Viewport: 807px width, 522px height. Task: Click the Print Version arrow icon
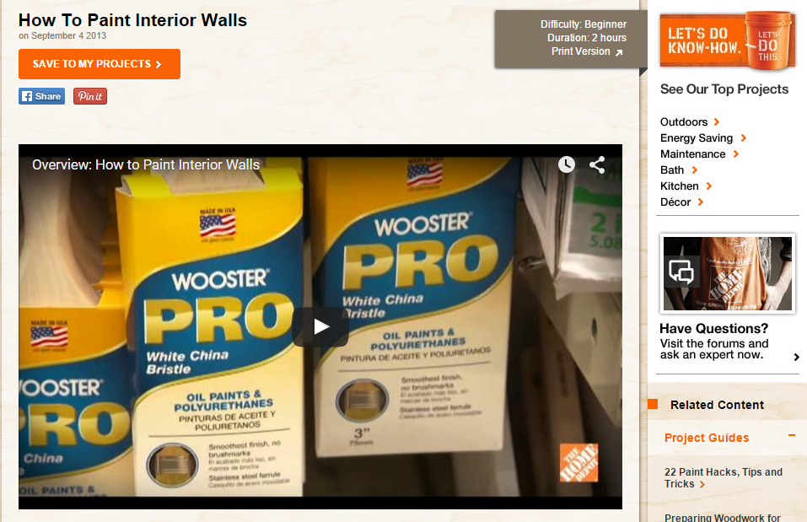[619, 52]
